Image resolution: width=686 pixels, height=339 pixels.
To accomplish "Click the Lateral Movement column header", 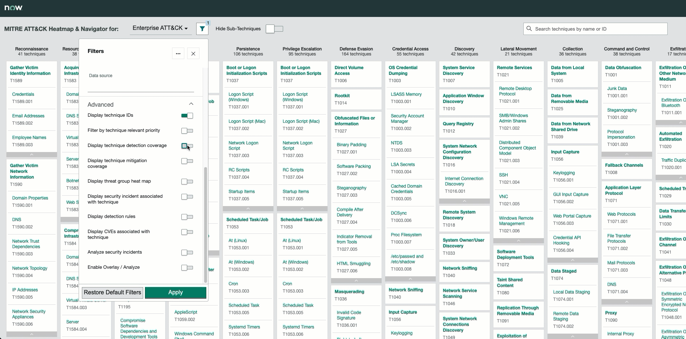I will (519, 52).
